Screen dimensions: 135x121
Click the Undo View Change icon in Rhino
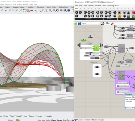tap(24, 10)
